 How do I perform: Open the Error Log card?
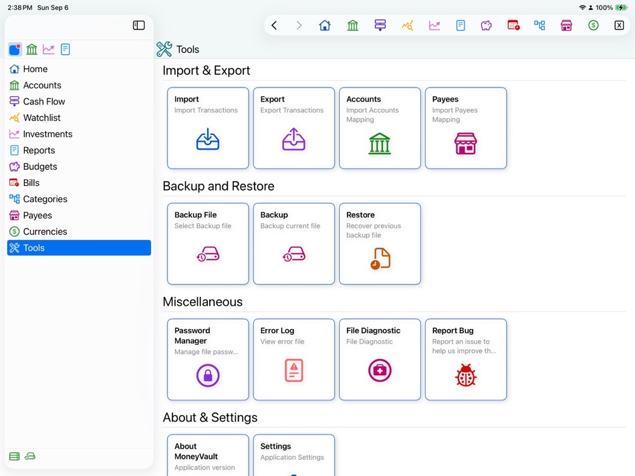(293, 359)
